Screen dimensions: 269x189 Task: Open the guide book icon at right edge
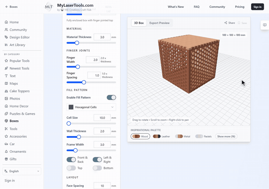pos(265,25)
